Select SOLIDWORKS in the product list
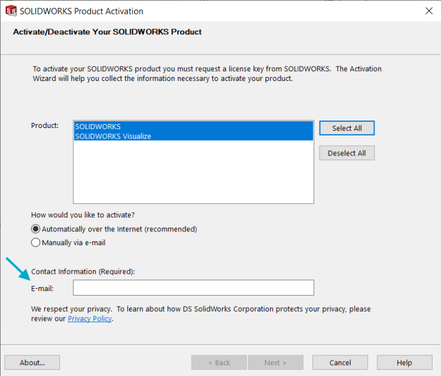The width and height of the screenshot is (441, 376). [x=98, y=126]
